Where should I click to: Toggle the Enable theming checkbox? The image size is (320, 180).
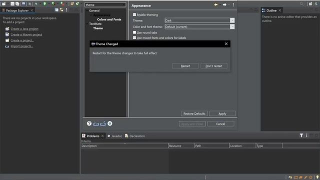tap(134, 14)
